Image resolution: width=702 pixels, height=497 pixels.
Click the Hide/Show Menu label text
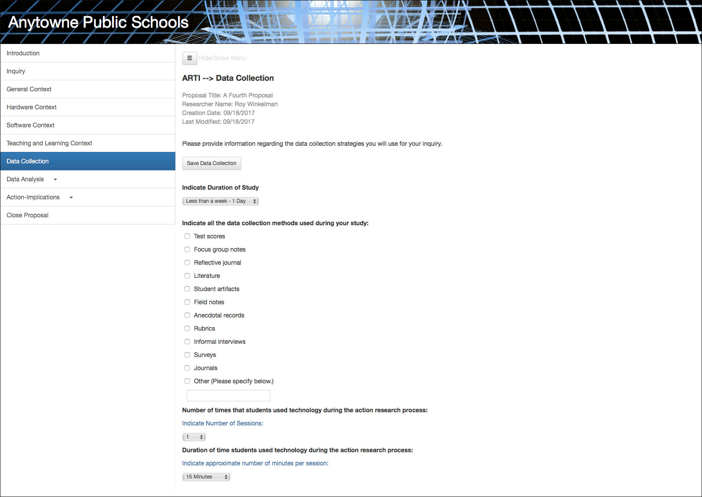[222, 58]
